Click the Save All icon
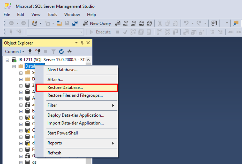 point(75,23)
